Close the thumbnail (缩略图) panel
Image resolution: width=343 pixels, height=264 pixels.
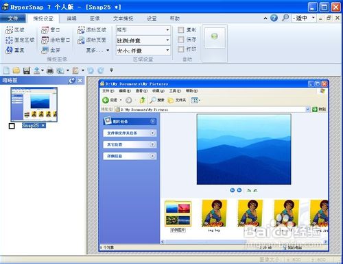(x=80, y=80)
